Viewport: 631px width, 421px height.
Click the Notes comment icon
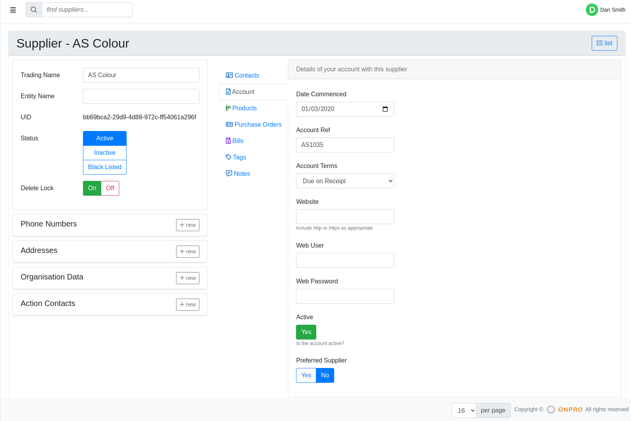pyautogui.click(x=229, y=173)
